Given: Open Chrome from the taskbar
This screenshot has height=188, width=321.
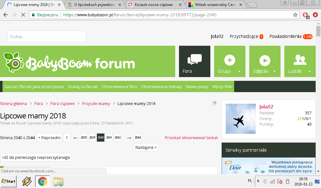Looking at the screenshot, I should [x=43, y=181].
